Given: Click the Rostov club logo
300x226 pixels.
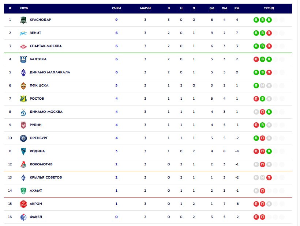Looking at the screenshot, I should [23, 99].
